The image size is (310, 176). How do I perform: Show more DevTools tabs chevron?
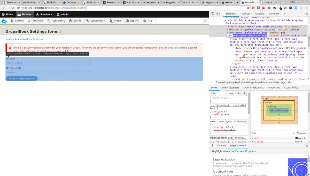click(284, 14)
